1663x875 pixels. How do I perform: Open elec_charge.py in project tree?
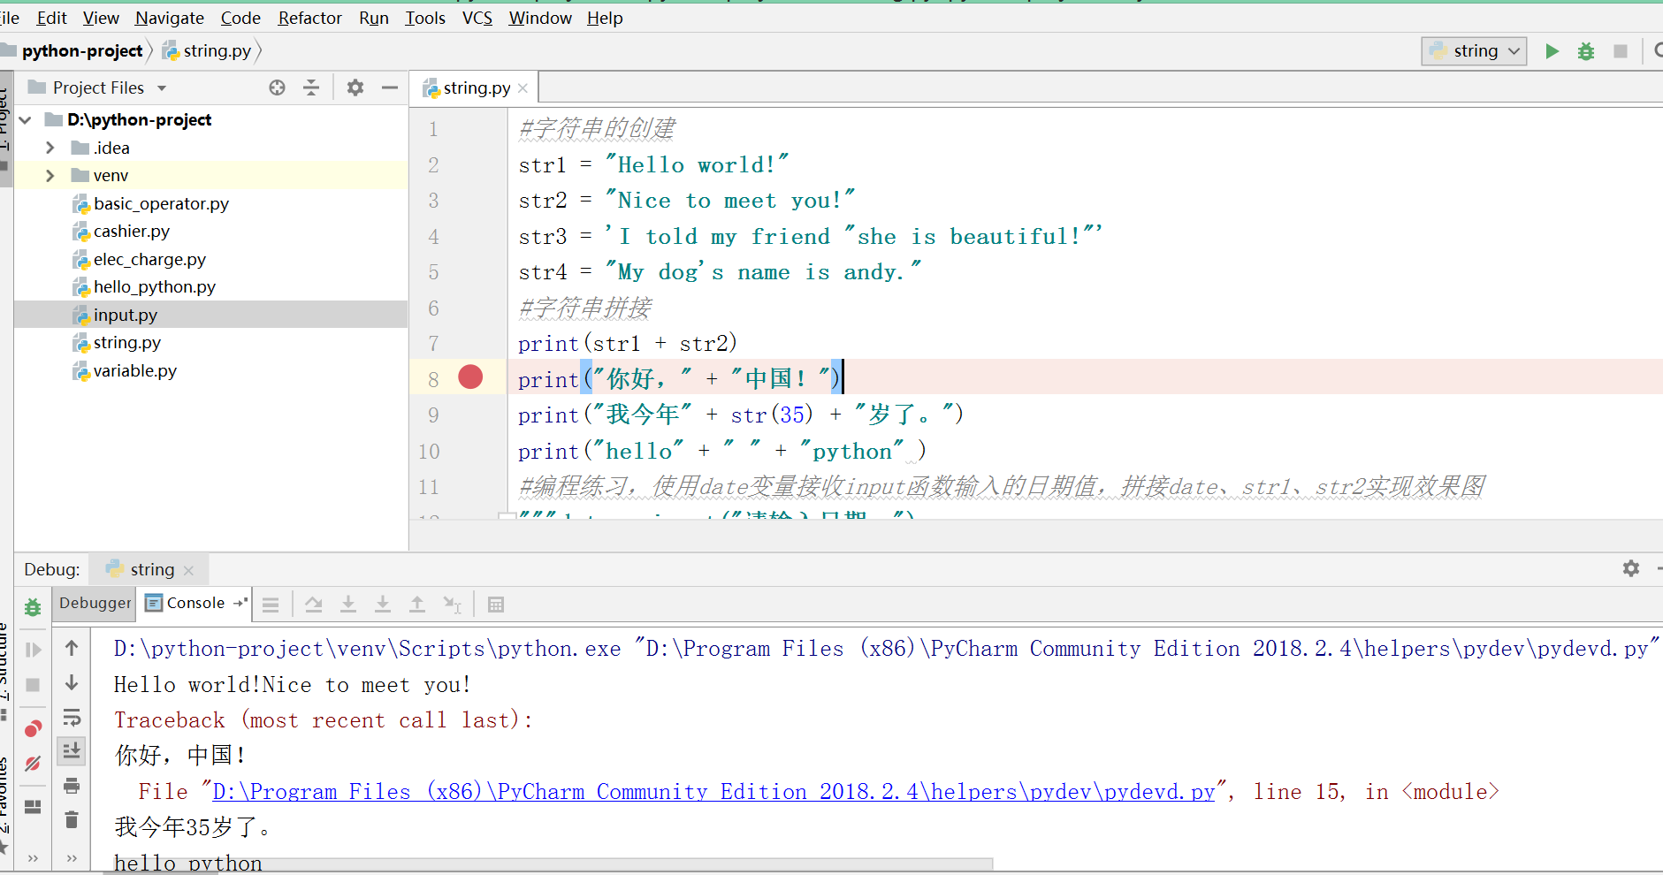point(149,260)
